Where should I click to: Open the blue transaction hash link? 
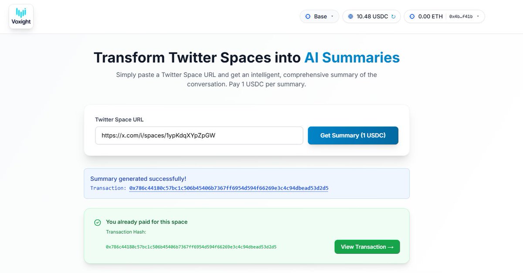tap(229, 188)
